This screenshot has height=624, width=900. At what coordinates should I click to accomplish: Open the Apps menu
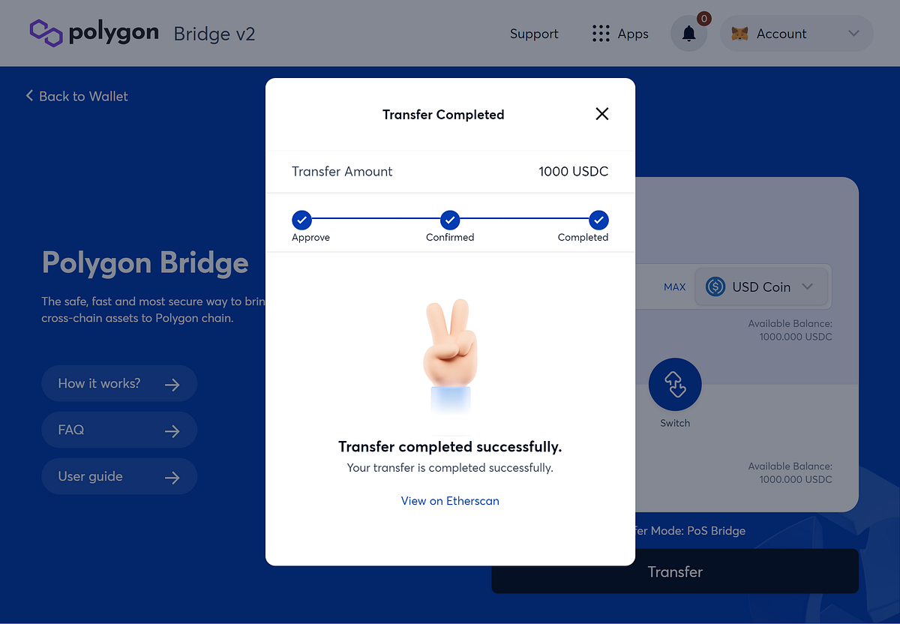620,34
